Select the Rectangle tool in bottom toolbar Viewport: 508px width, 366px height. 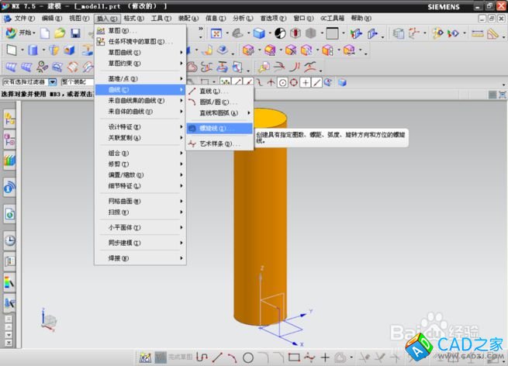tap(294, 357)
